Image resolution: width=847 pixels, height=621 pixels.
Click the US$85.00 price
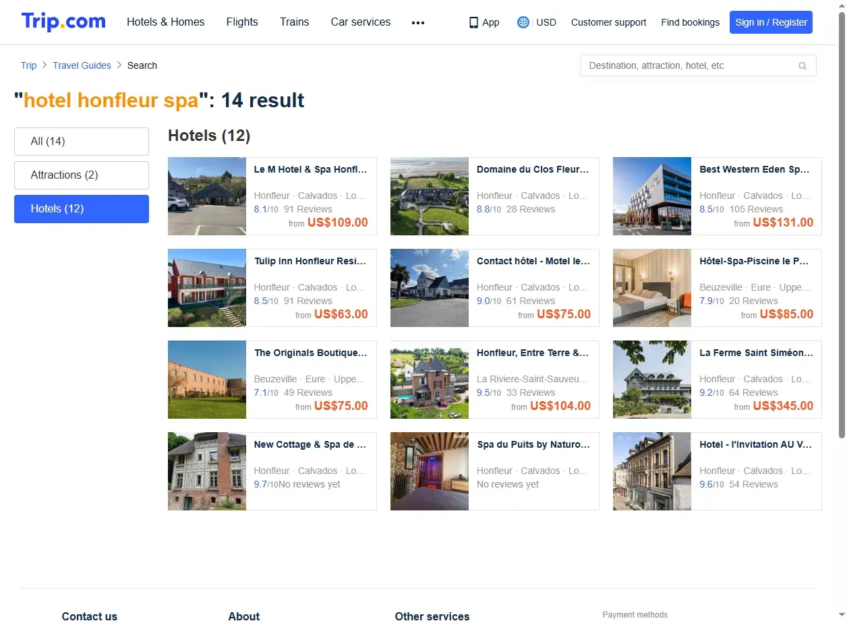coord(786,315)
